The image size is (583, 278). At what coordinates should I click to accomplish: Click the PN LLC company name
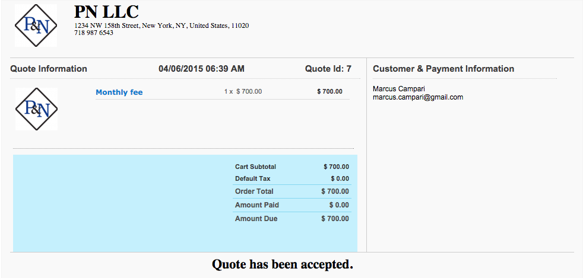(x=106, y=12)
